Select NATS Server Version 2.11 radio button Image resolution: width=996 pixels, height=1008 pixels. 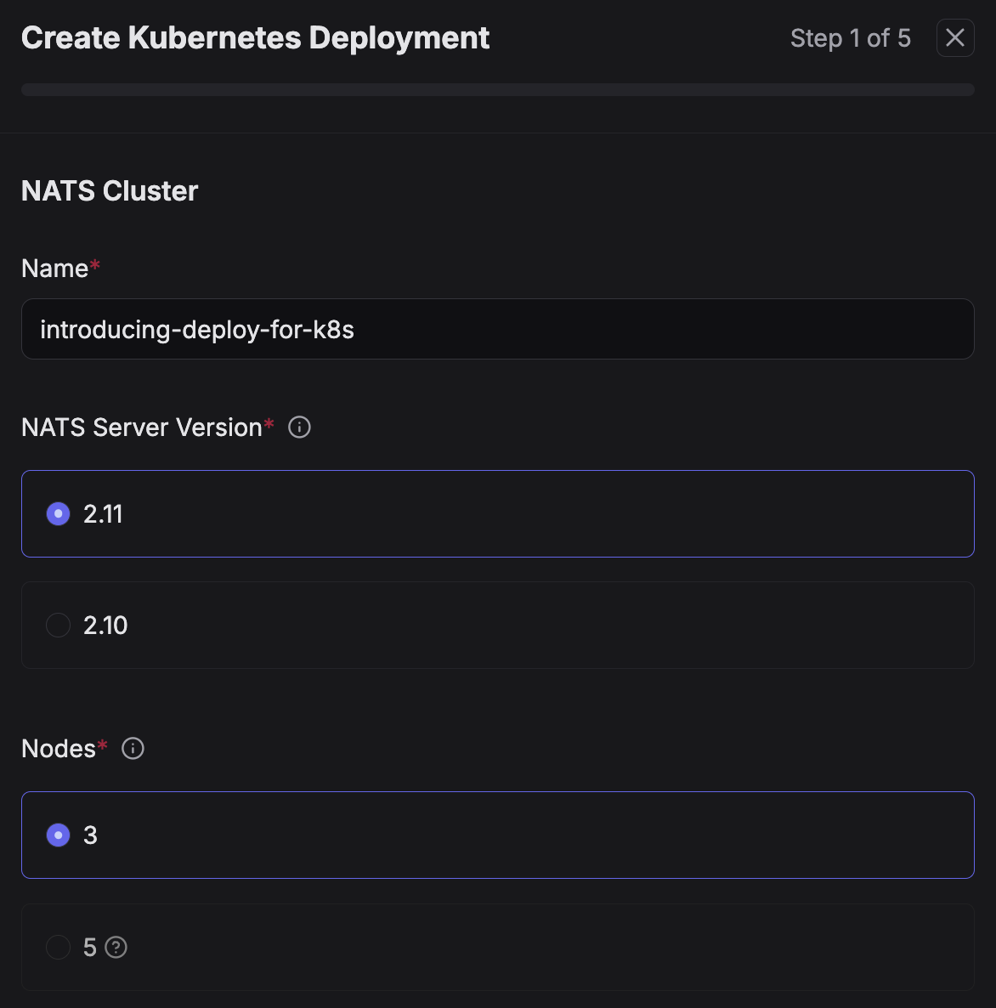58,513
